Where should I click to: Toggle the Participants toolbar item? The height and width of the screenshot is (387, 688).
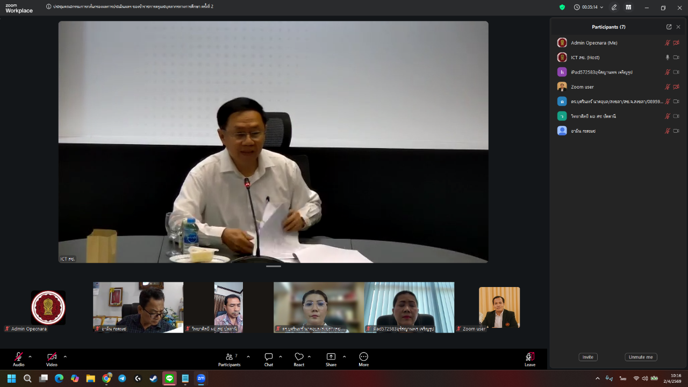pos(229,359)
